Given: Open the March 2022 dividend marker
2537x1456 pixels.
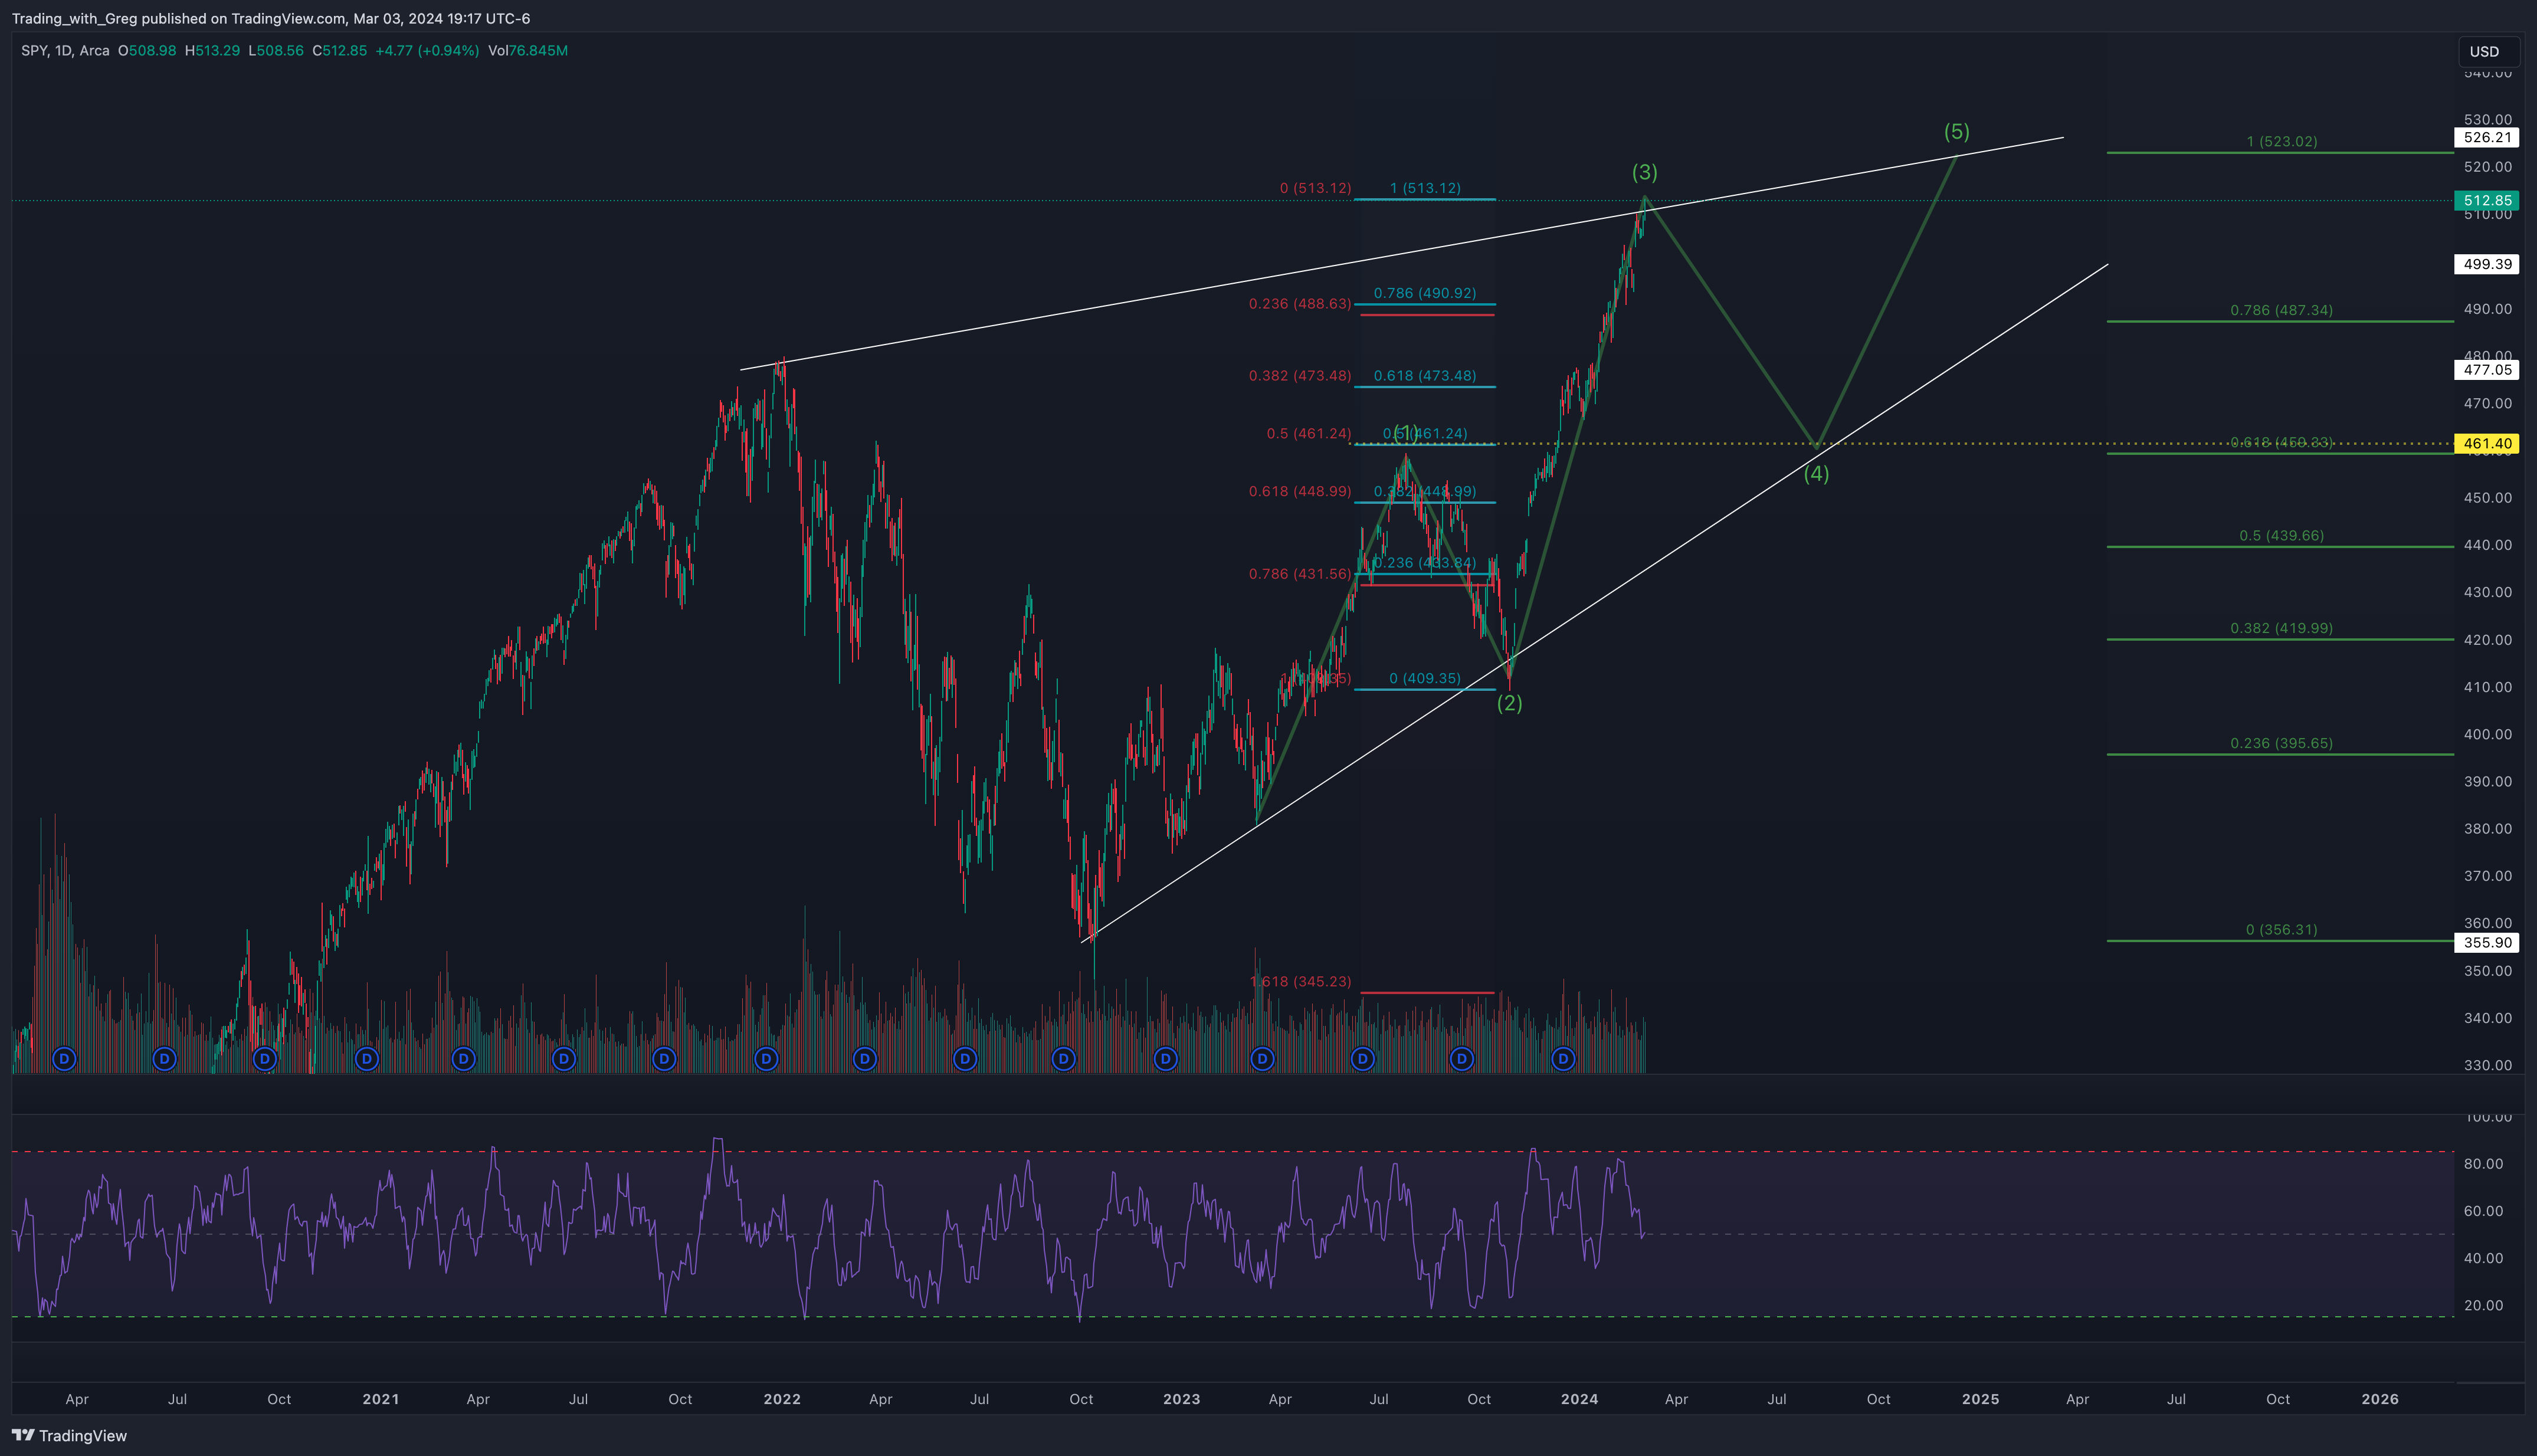Looking at the screenshot, I should coord(865,1058).
